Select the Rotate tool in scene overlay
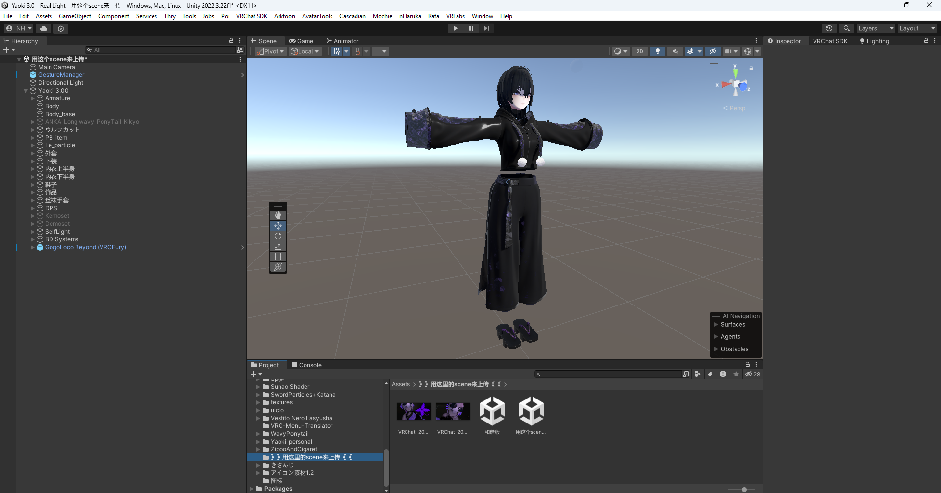Image resolution: width=941 pixels, height=493 pixels. 278,236
